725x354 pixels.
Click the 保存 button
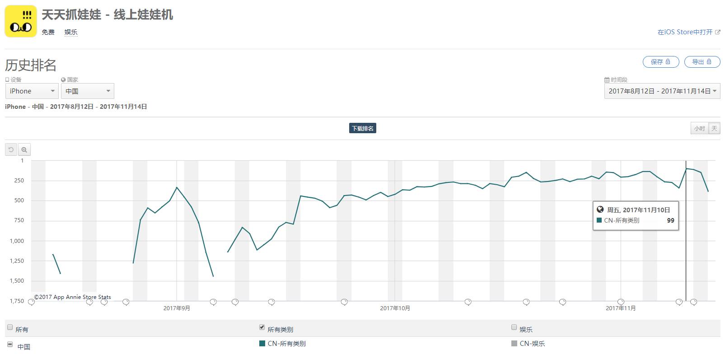pyautogui.click(x=660, y=62)
